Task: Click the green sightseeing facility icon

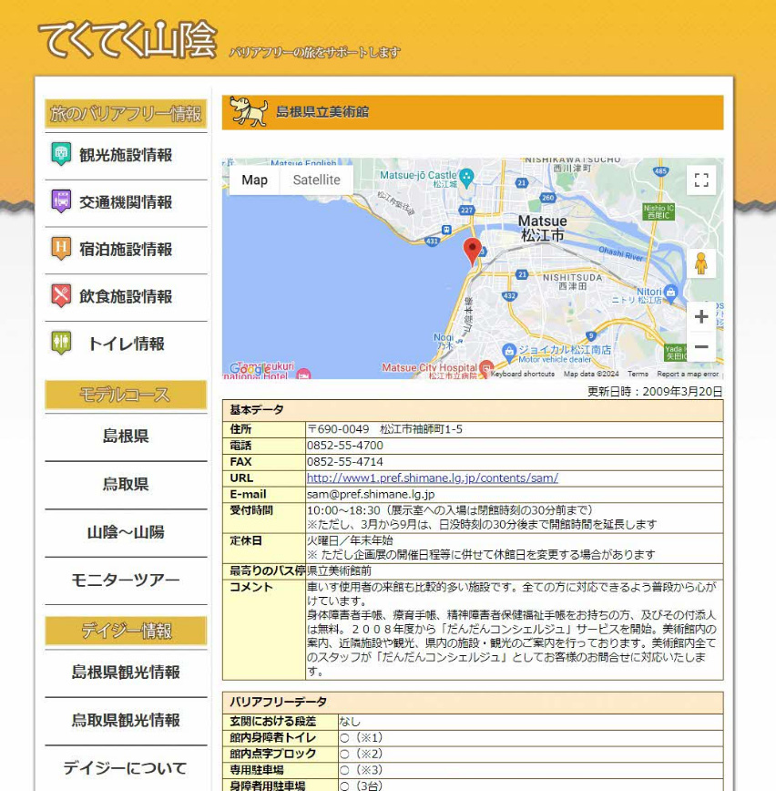Action: point(61,154)
